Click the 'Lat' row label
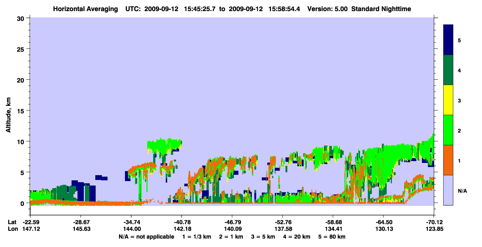482x247 pixels. (12, 222)
